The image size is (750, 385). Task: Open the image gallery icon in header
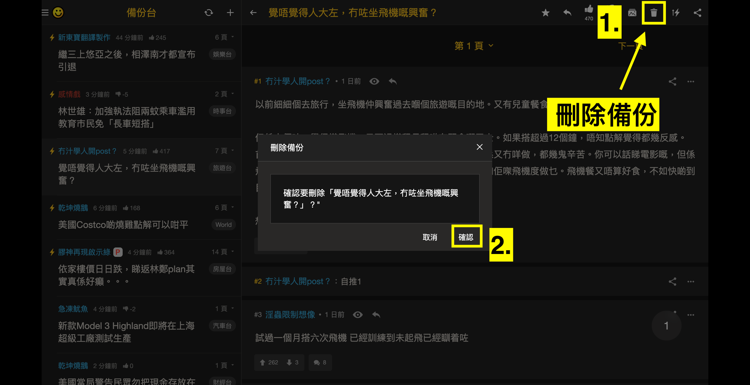coord(632,13)
